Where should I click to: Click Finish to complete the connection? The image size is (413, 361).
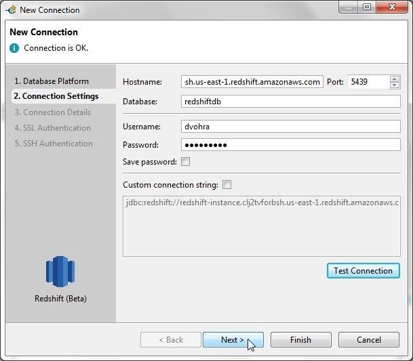301,340
